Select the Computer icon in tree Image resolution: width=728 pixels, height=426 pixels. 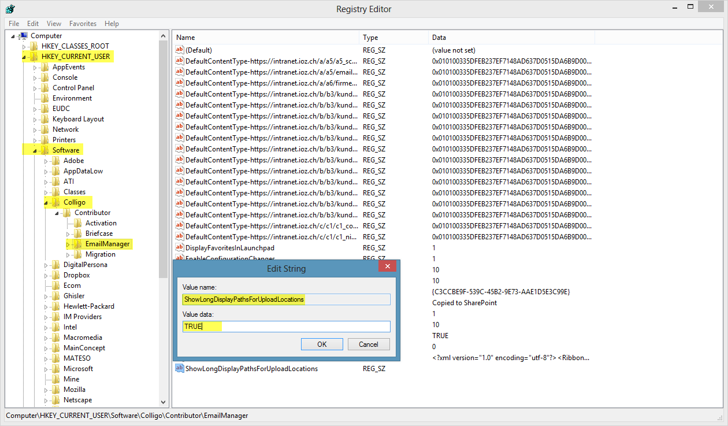point(24,36)
